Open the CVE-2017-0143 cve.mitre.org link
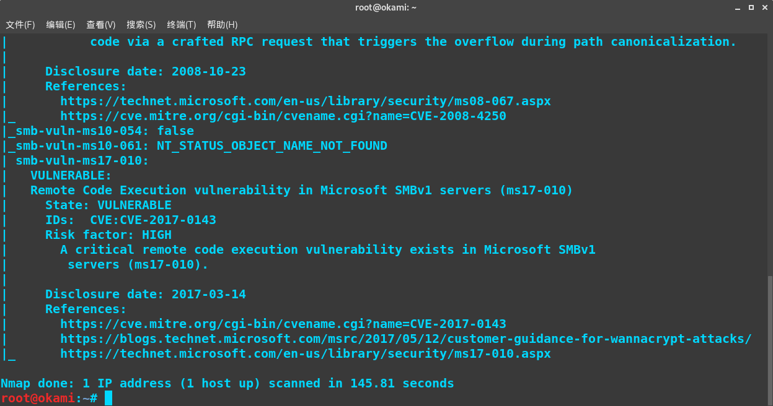 283,324
